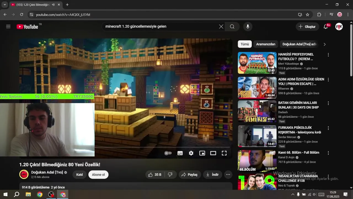Open Windows Start menu

coord(5,194)
